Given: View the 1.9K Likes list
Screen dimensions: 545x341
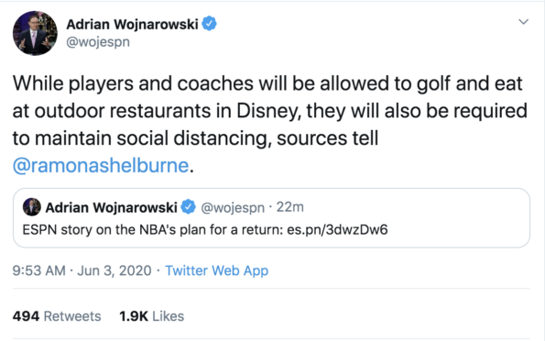Looking at the screenshot, I should tap(151, 316).
